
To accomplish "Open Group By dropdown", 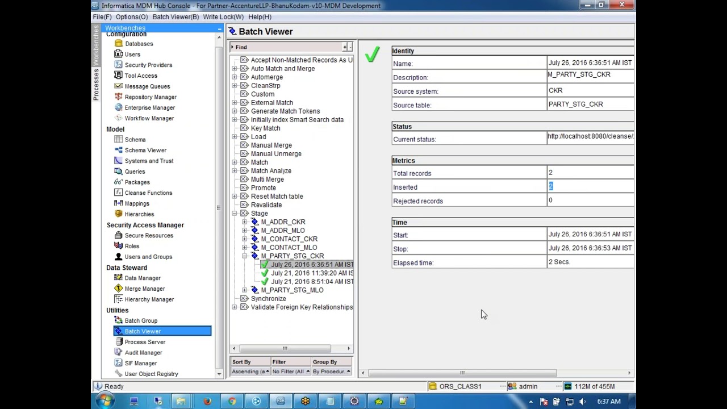I will (332, 372).
